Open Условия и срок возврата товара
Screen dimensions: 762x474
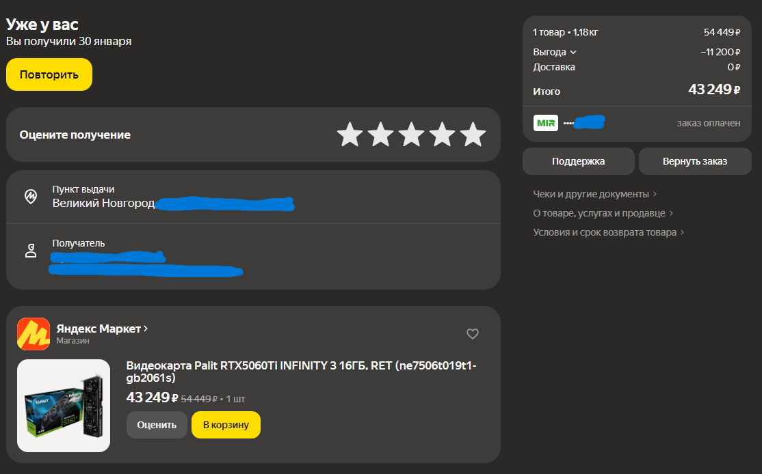pyautogui.click(x=608, y=232)
